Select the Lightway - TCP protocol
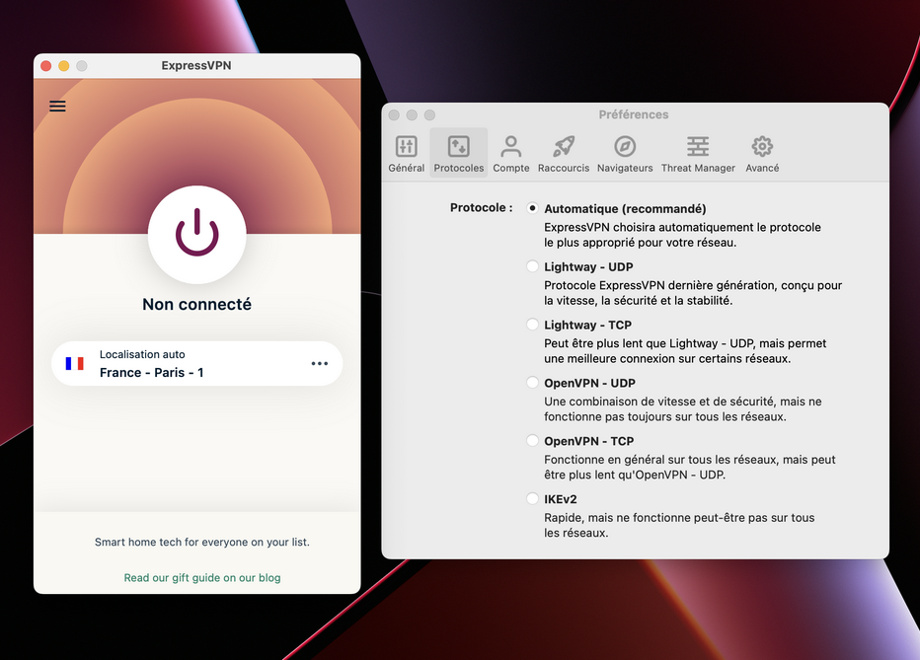920x660 pixels. 532,325
